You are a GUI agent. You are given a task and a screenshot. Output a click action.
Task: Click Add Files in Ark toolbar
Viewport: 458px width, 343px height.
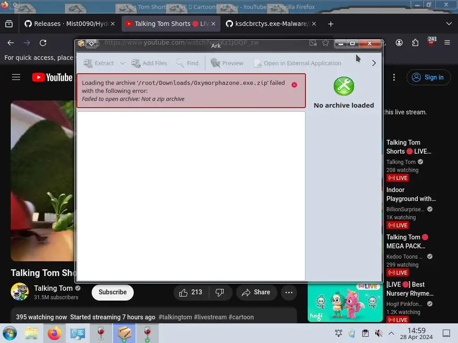(x=149, y=63)
